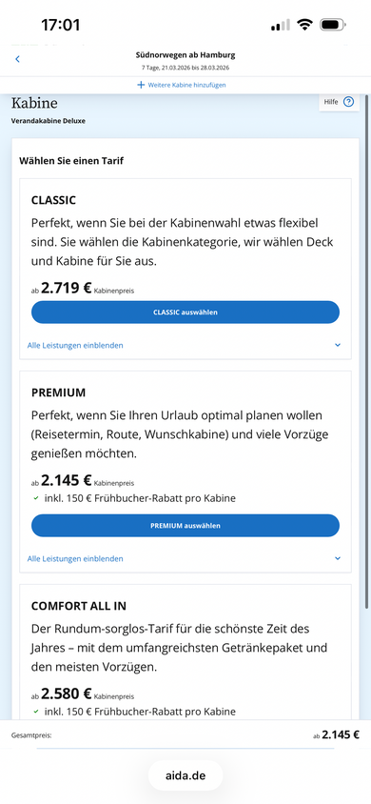Tap the battery icon in status bar

point(333,25)
